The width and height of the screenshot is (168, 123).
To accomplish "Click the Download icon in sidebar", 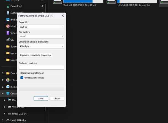I will (8, 6).
